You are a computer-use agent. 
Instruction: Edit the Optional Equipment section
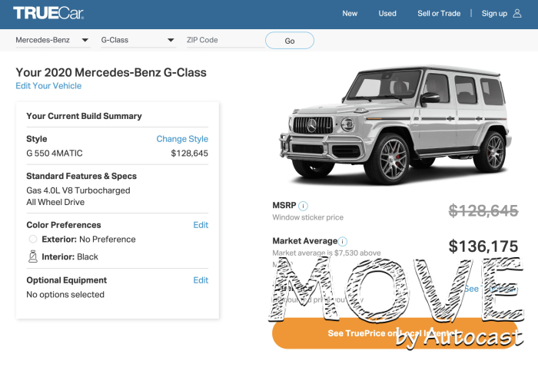(x=201, y=280)
